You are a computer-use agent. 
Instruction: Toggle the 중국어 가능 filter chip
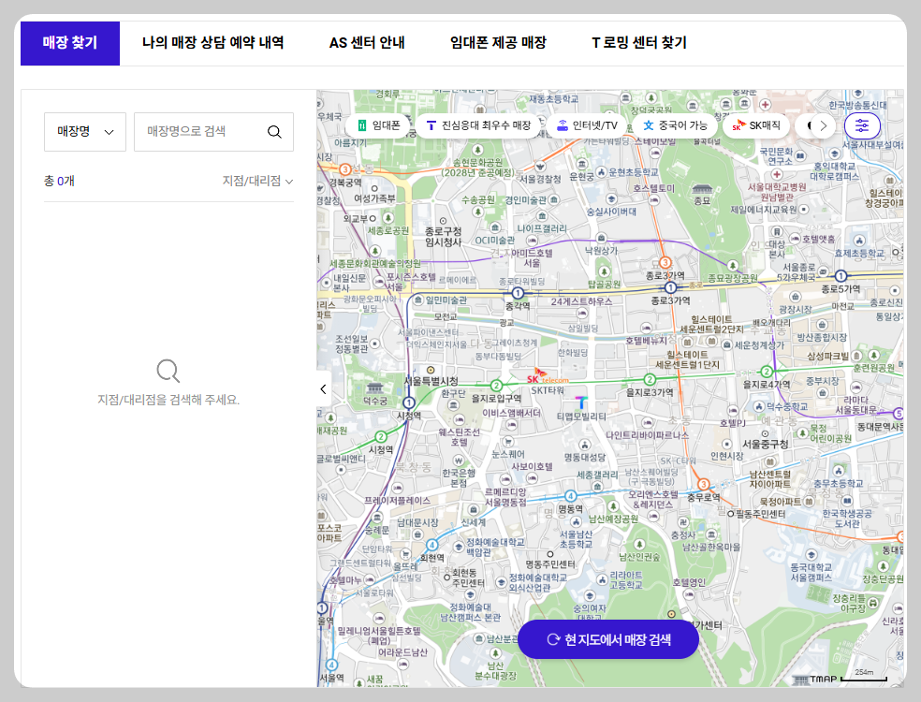point(674,125)
